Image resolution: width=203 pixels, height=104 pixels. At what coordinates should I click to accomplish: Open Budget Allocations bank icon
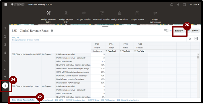click(120, 13)
